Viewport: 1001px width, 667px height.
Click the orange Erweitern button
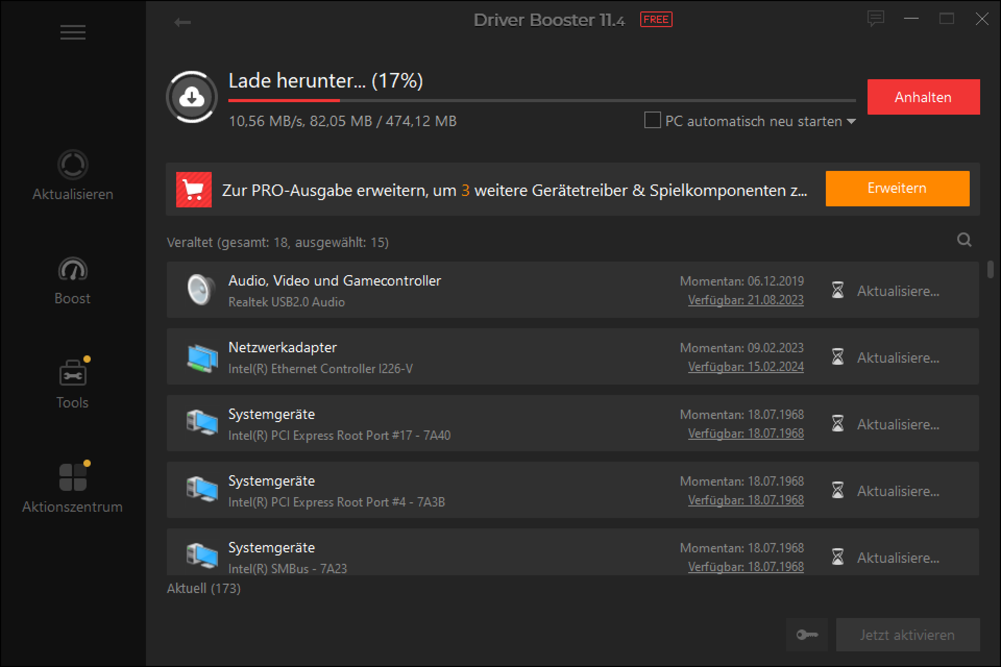click(x=897, y=189)
